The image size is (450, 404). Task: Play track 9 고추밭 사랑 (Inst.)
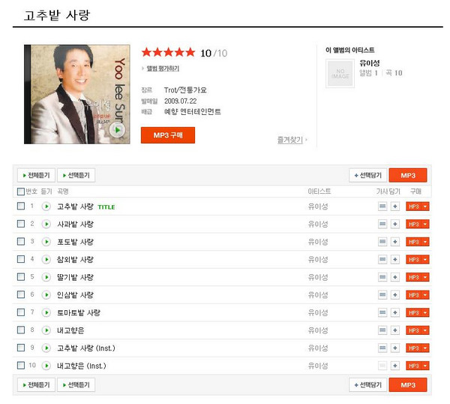46,348
